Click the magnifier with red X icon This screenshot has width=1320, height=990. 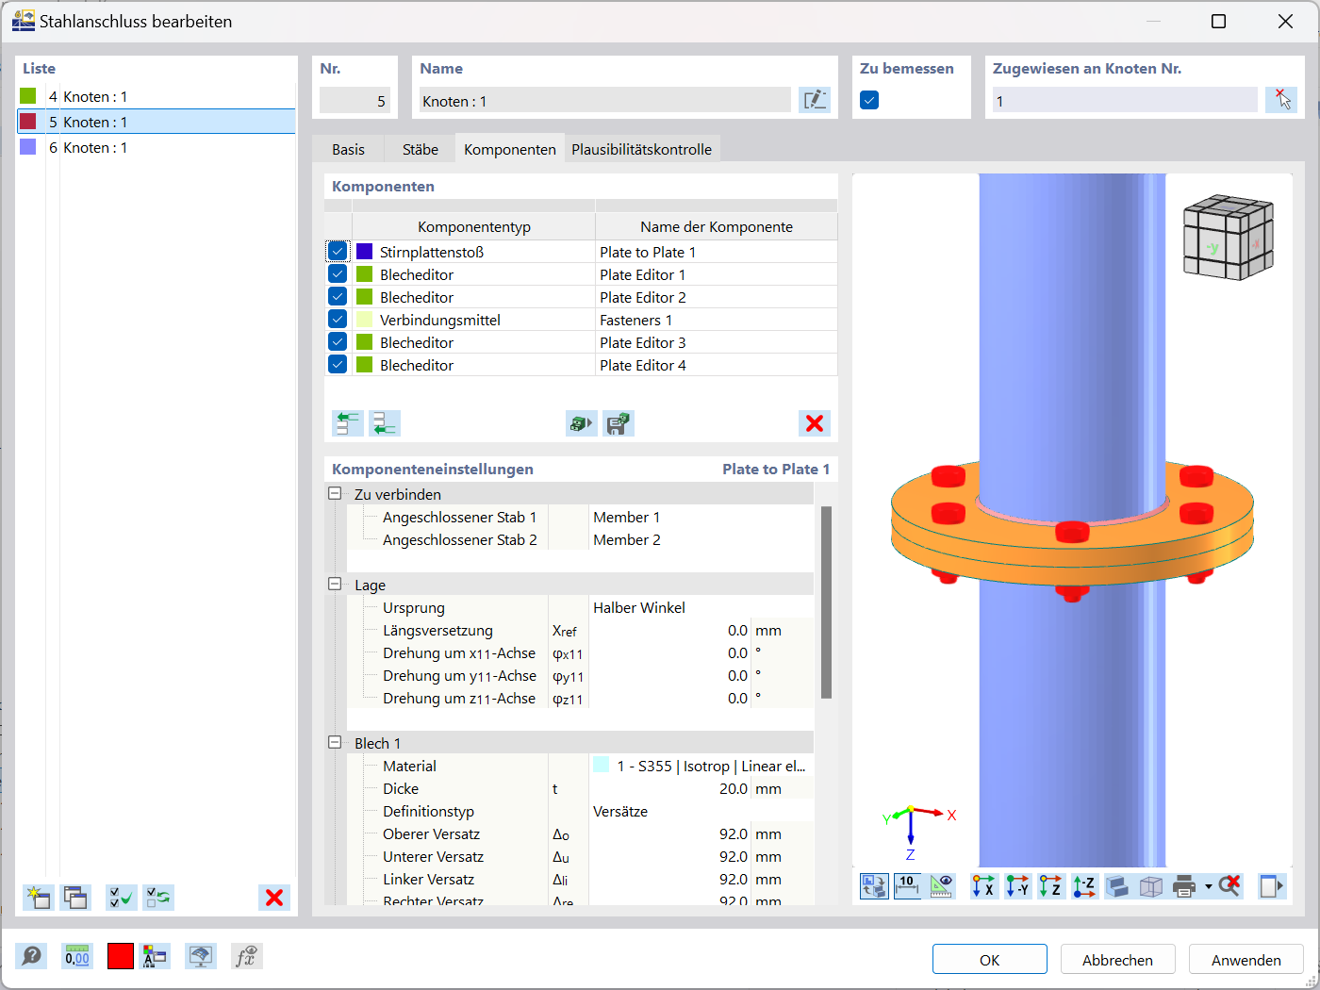coord(1229,886)
